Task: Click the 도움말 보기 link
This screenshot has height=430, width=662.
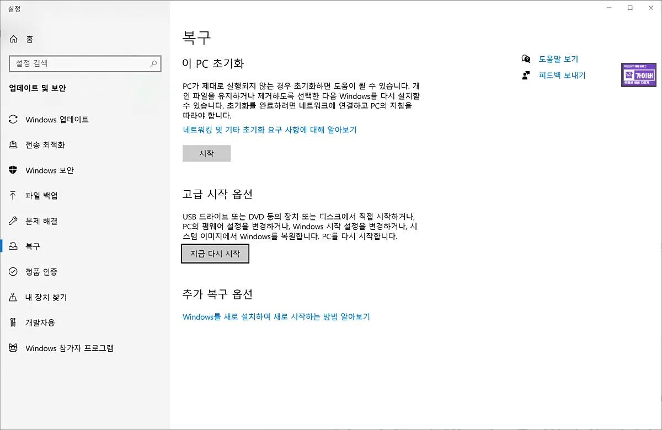Action: [x=558, y=59]
